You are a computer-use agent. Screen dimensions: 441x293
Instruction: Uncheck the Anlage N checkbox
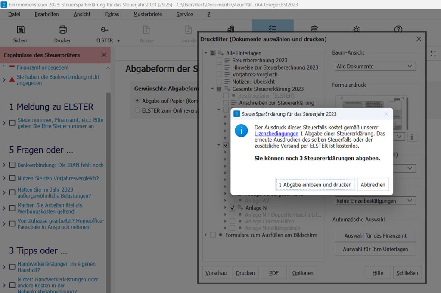[x=232, y=208]
